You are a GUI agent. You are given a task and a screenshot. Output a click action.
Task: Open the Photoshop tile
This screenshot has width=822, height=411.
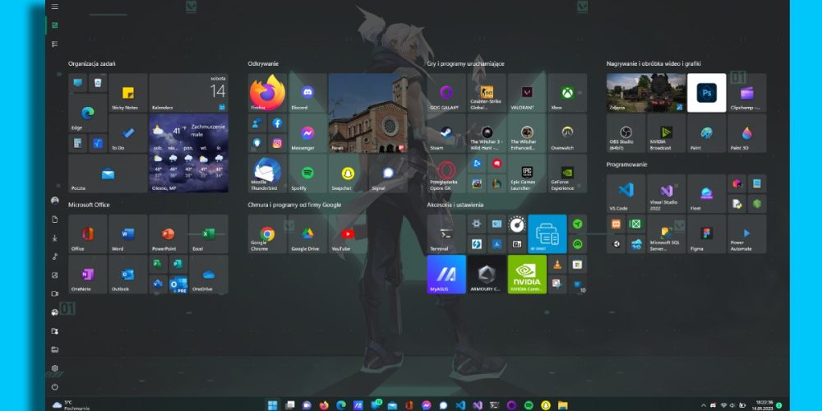(x=707, y=93)
